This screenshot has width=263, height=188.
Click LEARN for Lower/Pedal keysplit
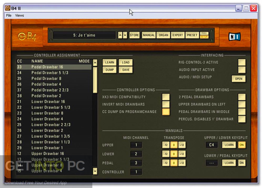pyautogui.click(x=229, y=163)
